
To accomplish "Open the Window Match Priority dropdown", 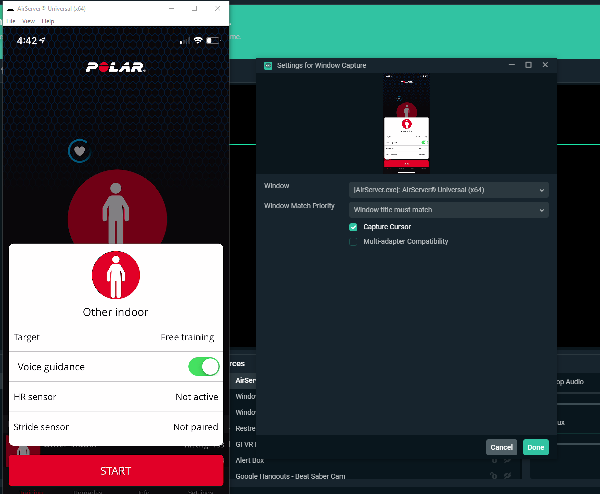I will point(449,210).
